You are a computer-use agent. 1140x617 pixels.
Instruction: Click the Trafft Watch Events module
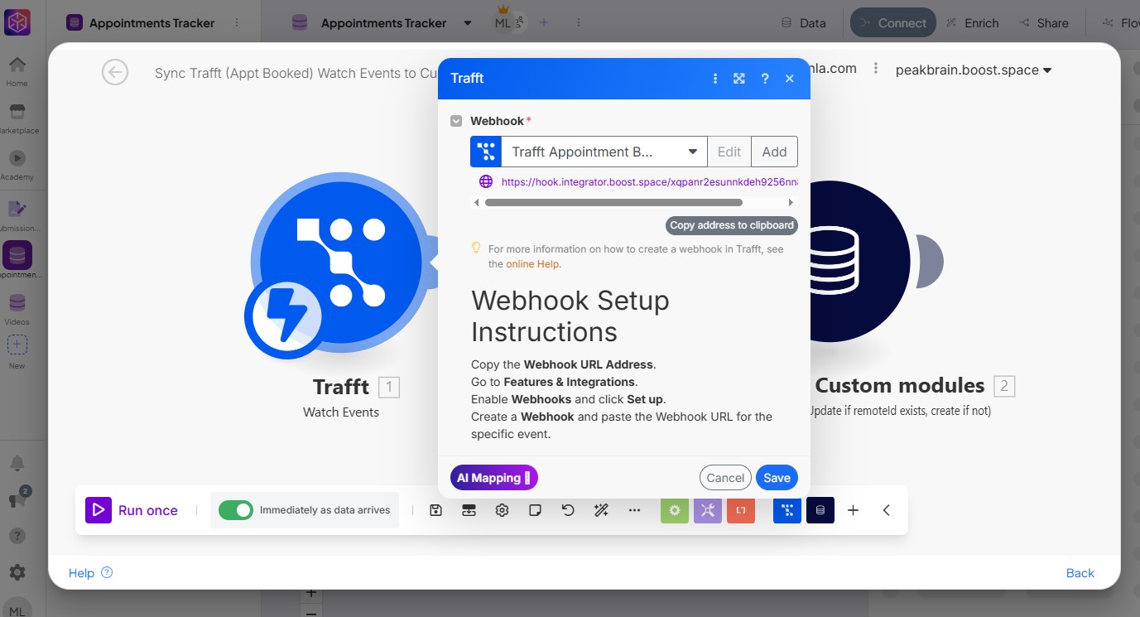pos(341,261)
